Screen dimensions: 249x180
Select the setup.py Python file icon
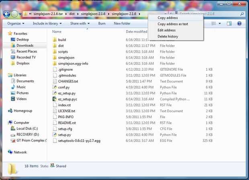[x=55, y=135]
